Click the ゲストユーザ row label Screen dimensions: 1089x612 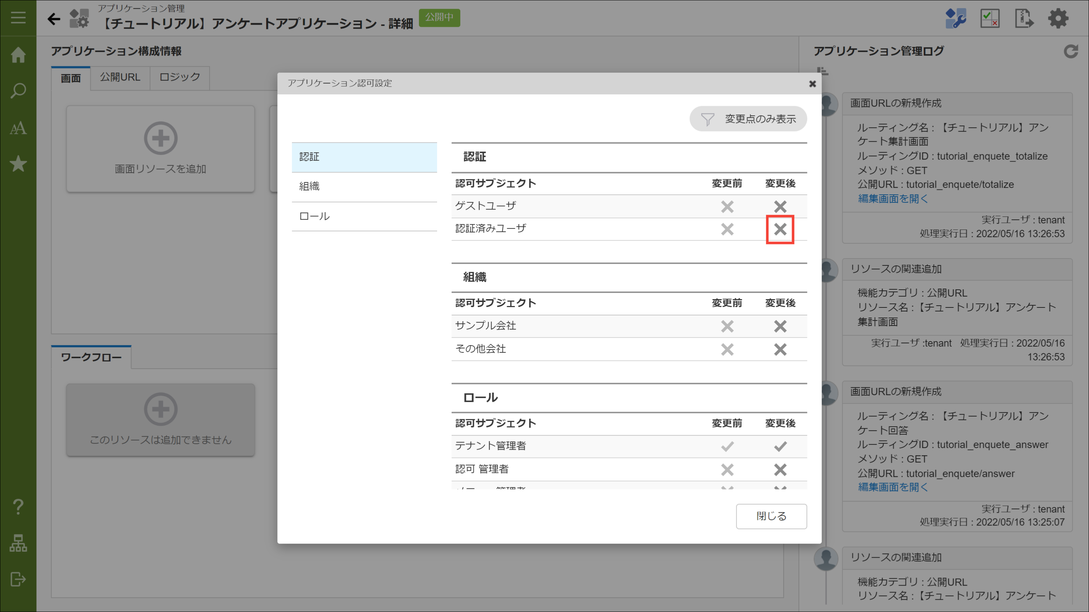coord(485,206)
